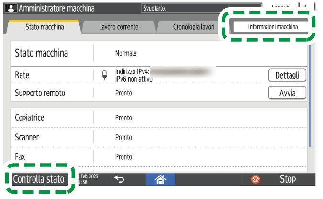
Task: Tap the Controlla stato button
Action: [x=38, y=179]
